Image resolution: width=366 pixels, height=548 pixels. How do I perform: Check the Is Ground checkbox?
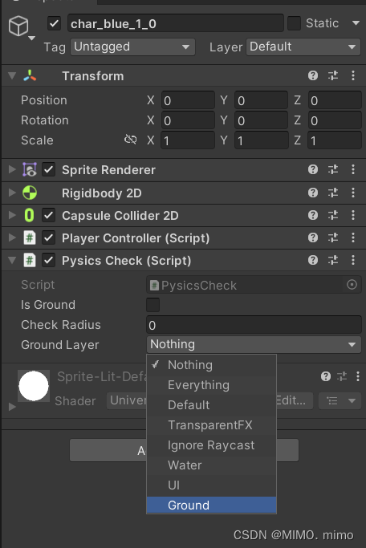tap(152, 305)
